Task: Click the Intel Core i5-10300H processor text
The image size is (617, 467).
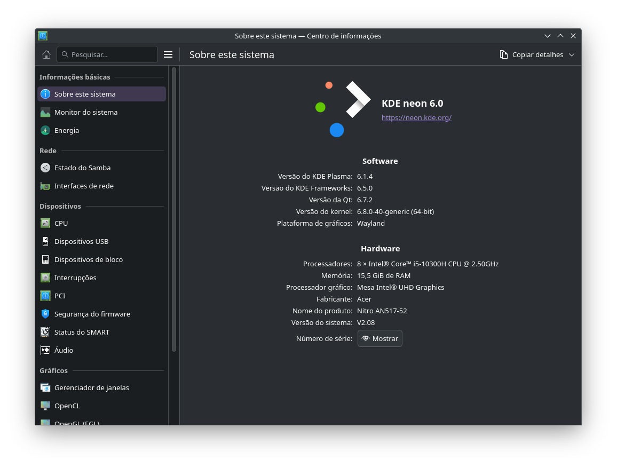Action: (x=428, y=264)
